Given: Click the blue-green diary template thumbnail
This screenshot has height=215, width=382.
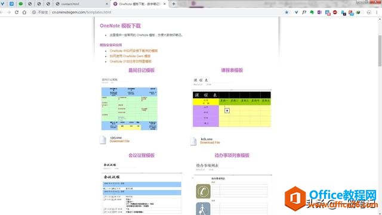Looking at the screenshot, I should (x=130, y=109).
